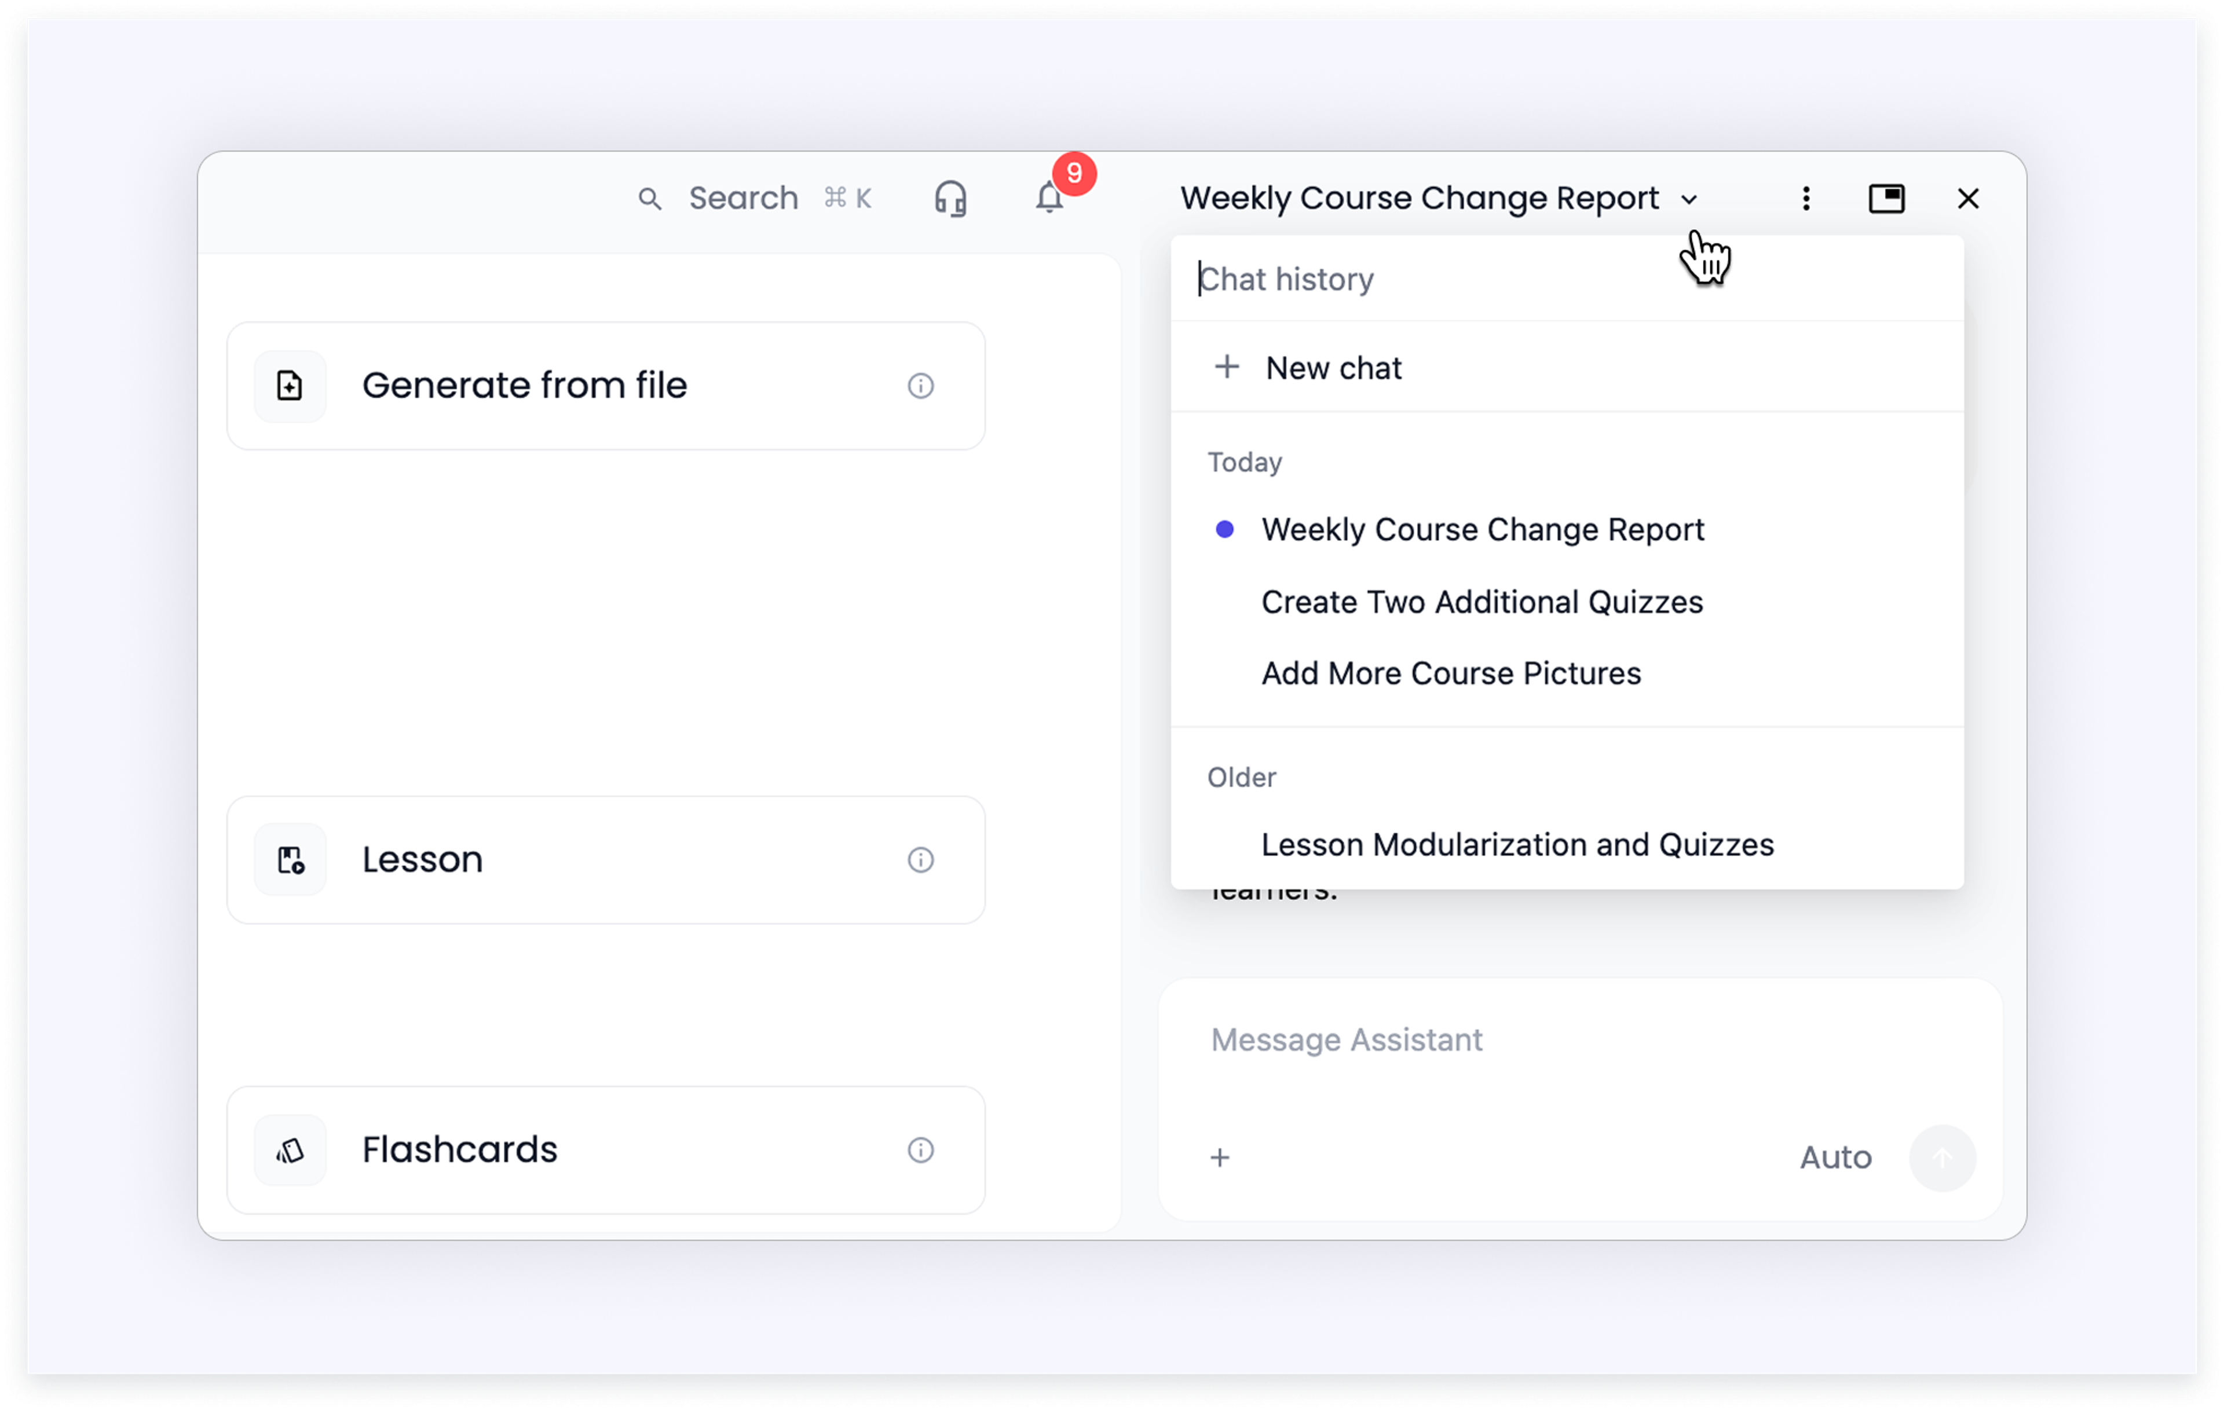2224x1410 pixels.
Task: Show info for Generate from file
Action: pyautogui.click(x=920, y=386)
